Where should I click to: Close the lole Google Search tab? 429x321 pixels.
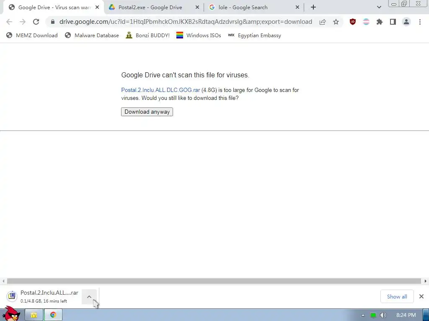[297, 8]
